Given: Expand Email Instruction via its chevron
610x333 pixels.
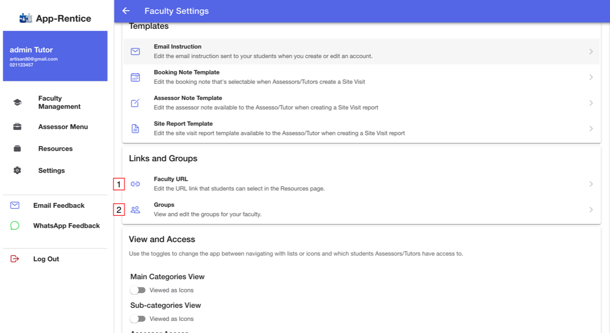Looking at the screenshot, I should click(x=591, y=51).
